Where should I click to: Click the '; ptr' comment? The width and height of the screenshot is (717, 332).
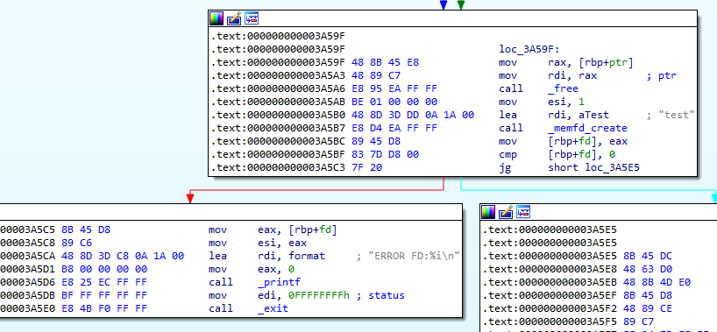[x=661, y=76]
